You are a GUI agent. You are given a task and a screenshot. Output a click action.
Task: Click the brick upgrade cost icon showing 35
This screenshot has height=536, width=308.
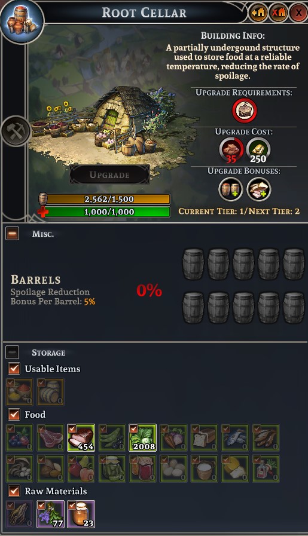[231, 150]
